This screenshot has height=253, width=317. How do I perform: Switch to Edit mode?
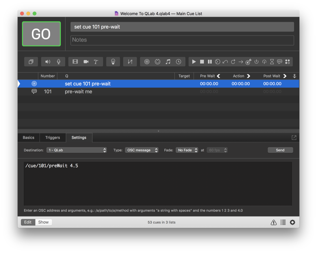click(x=28, y=222)
